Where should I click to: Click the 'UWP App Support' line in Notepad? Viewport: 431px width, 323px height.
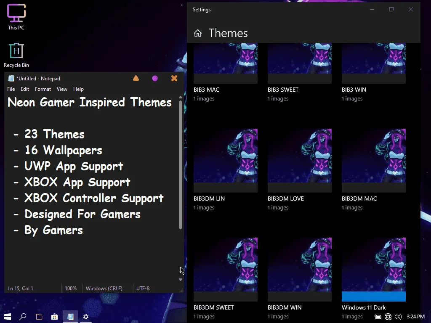74,166
